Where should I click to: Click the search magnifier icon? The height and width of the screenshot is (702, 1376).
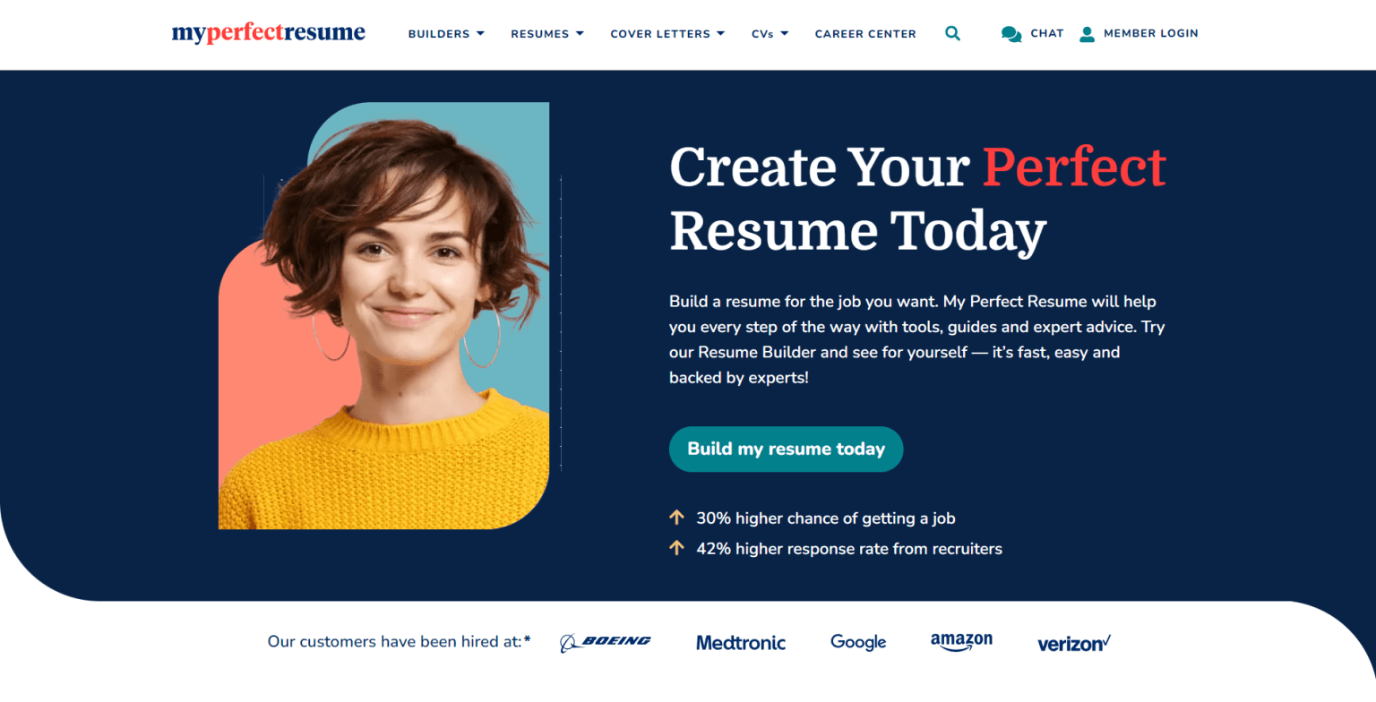point(952,34)
